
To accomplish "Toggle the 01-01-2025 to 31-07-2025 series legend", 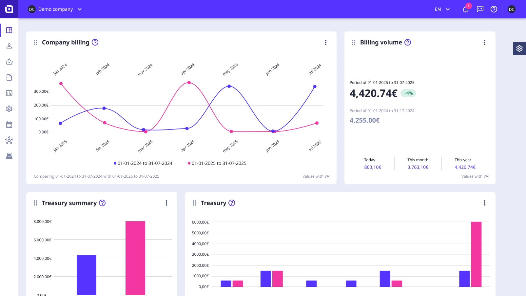I will coord(217,163).
